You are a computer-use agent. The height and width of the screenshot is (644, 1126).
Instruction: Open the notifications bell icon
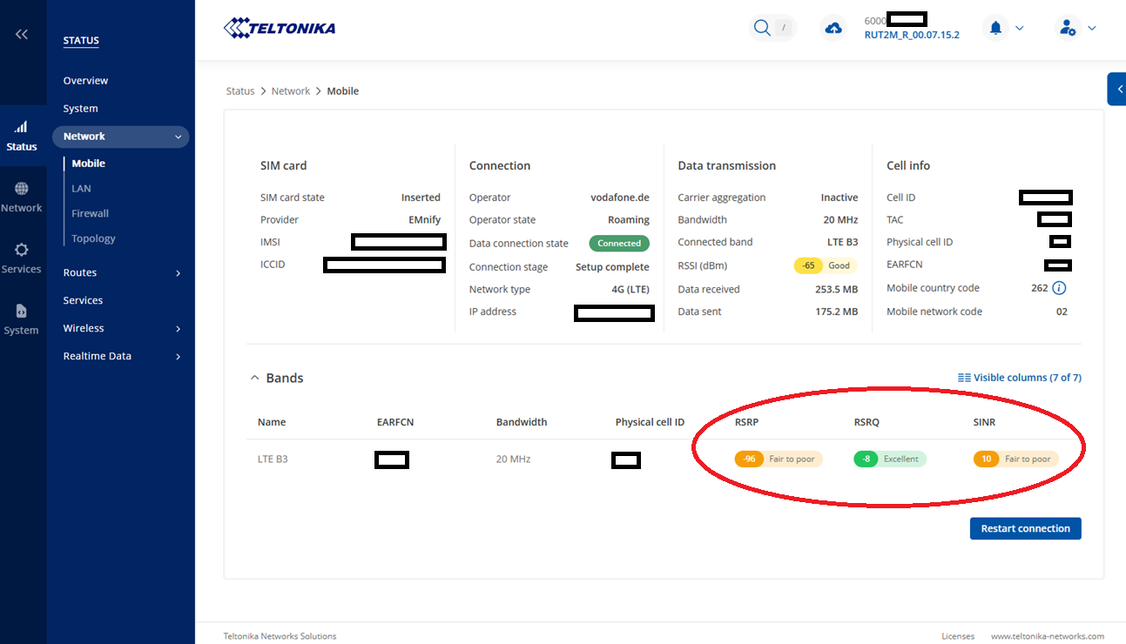[995, 29]
